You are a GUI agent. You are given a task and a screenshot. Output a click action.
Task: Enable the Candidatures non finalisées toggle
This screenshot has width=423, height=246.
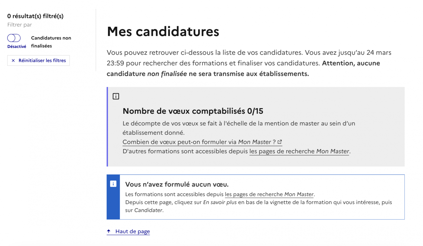coord(14,38)
